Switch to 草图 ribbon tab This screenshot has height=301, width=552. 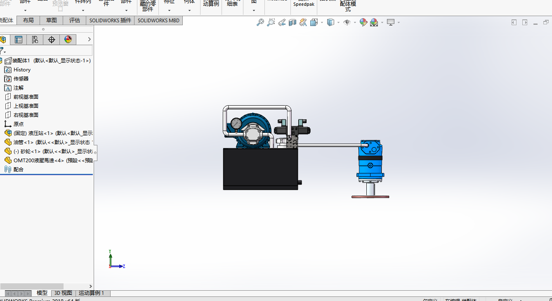(52, 20)
